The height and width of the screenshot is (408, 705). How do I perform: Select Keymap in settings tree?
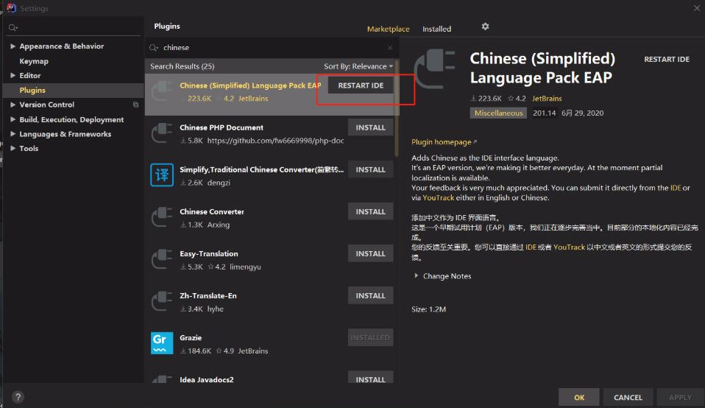pos(34,61)
